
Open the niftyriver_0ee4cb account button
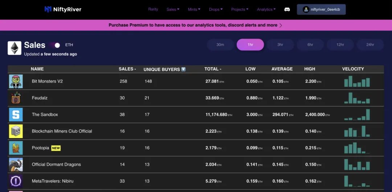click(321, 9)
